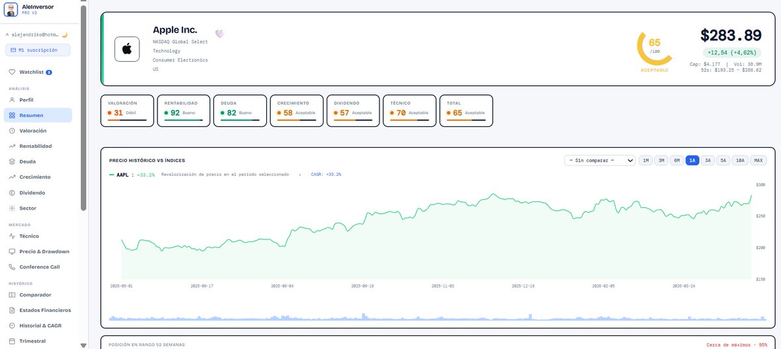Select the 3A time range
This screenshot has height=349, width=781.
[708, 160]
